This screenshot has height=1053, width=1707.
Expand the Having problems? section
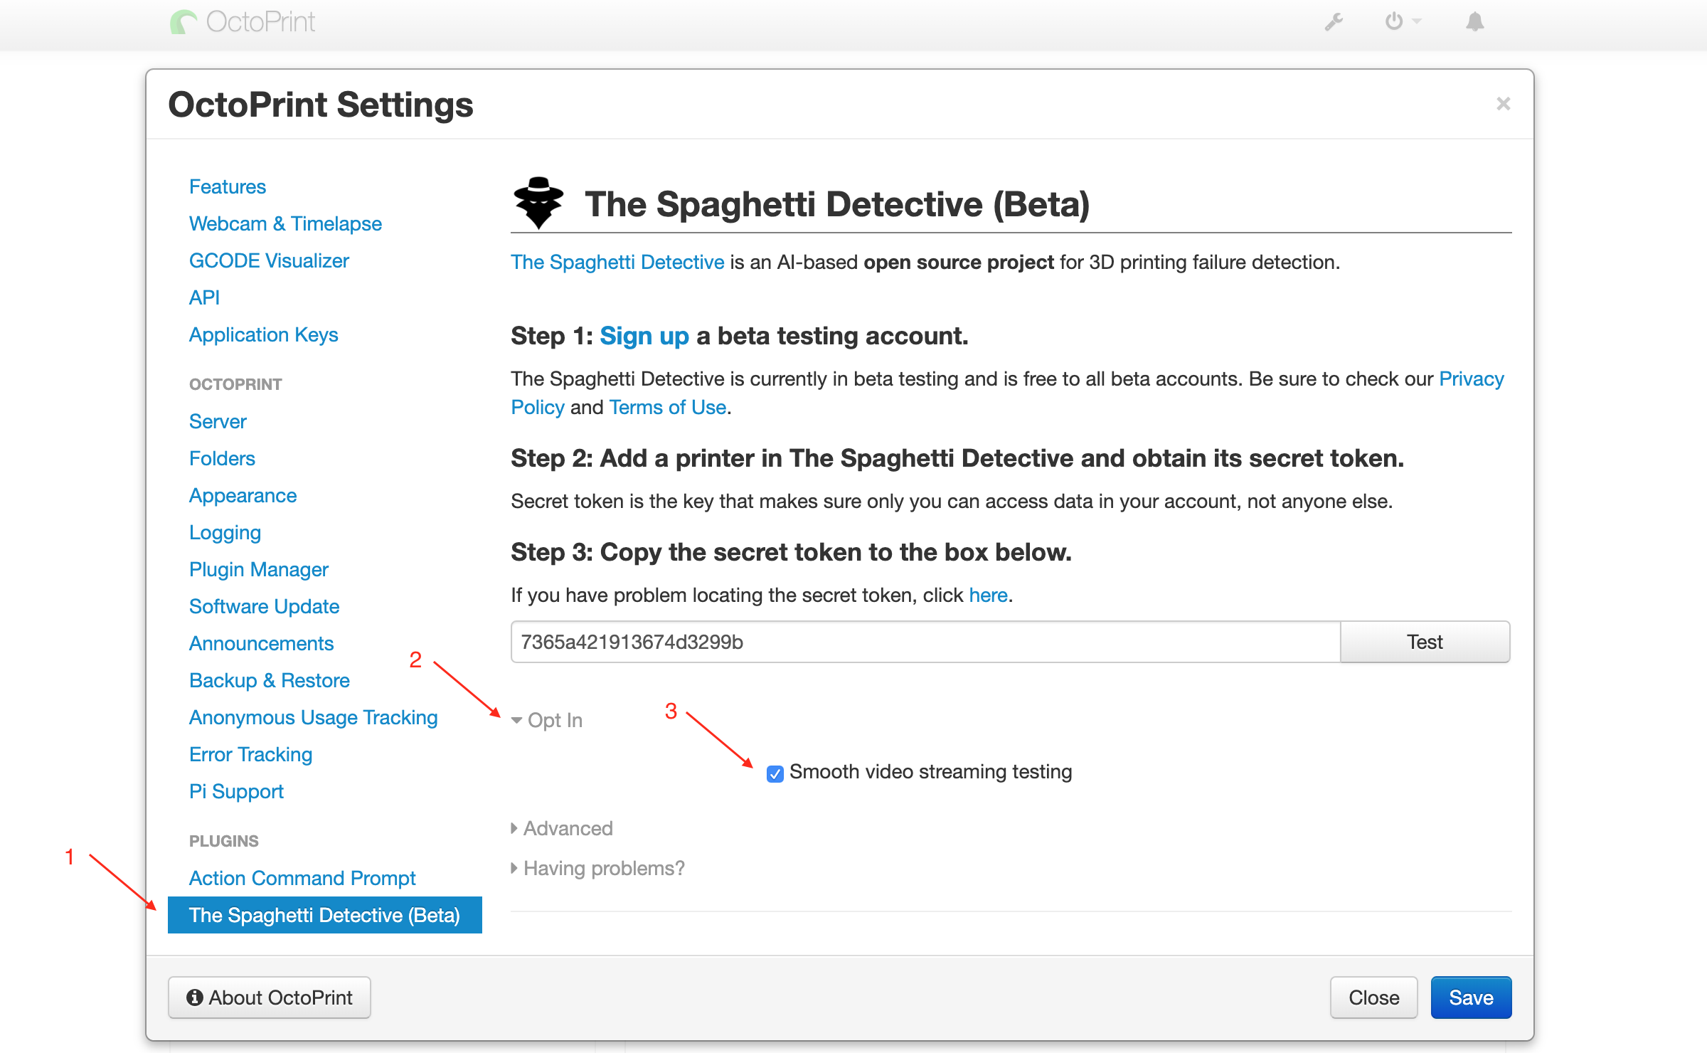tap(598, 868)
